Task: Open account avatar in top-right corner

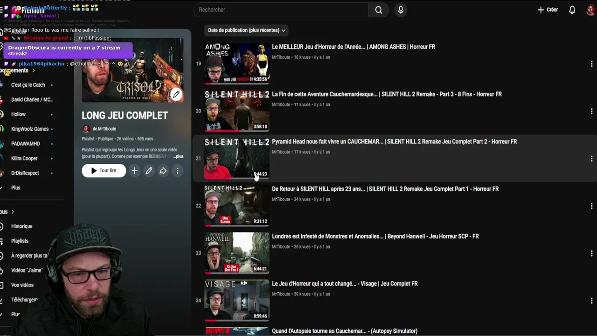Action: click(591, 10)
